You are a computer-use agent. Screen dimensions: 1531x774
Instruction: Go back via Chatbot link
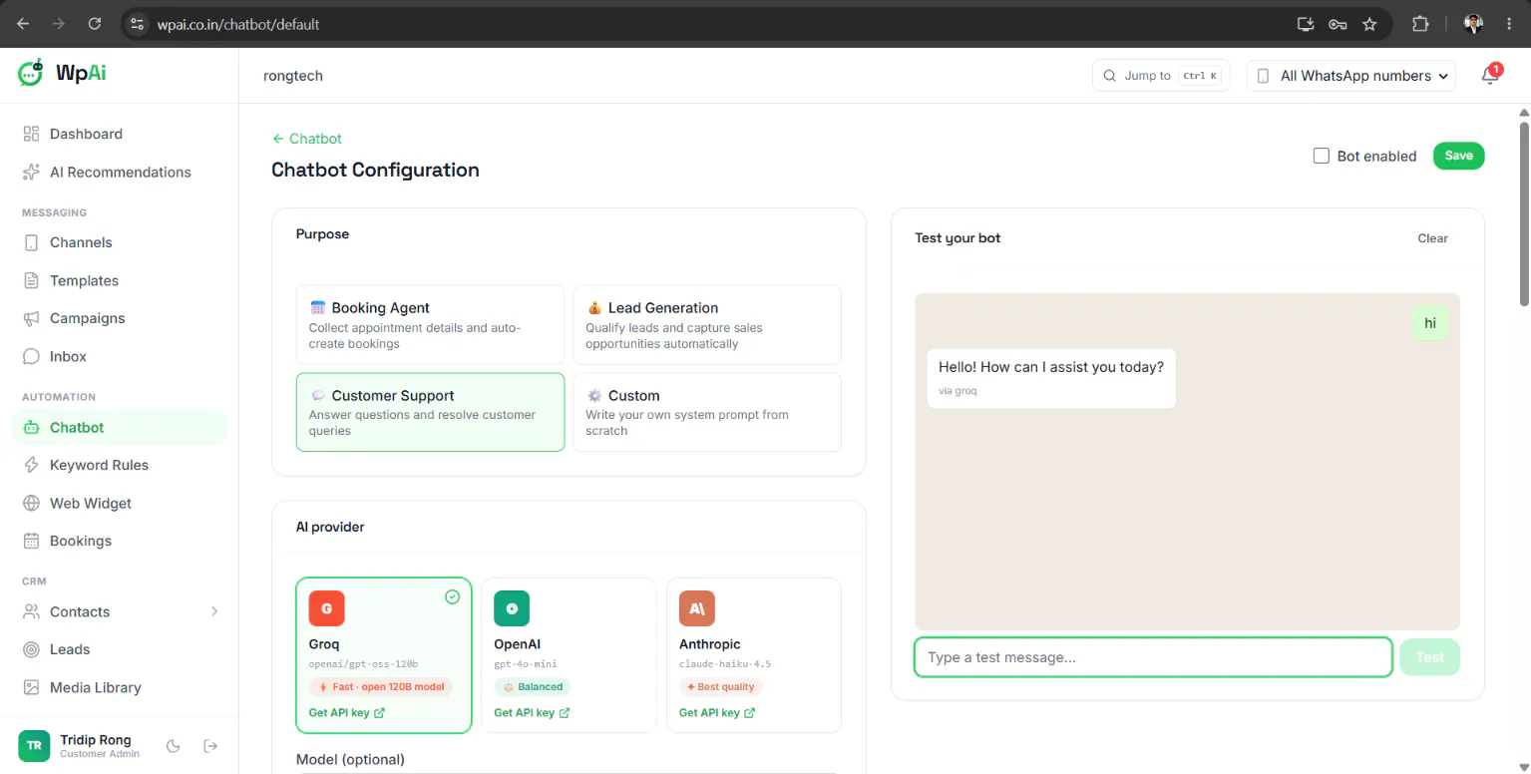[x=307, y=139]
